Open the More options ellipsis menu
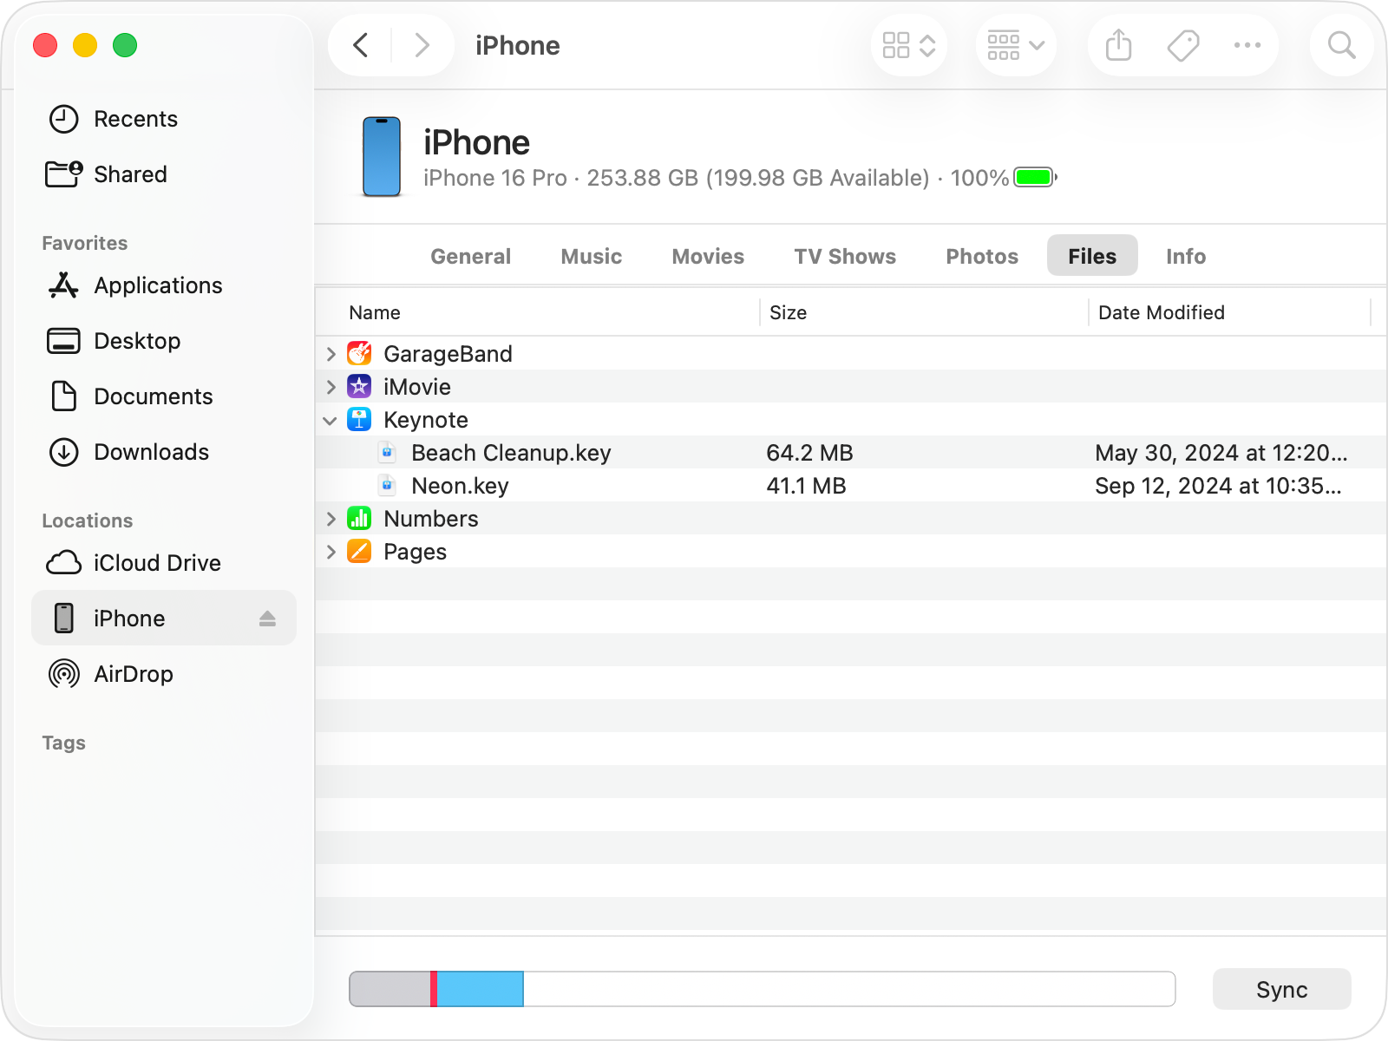Viewport: 1388px width, 1041px height. tap(1247, 45)
